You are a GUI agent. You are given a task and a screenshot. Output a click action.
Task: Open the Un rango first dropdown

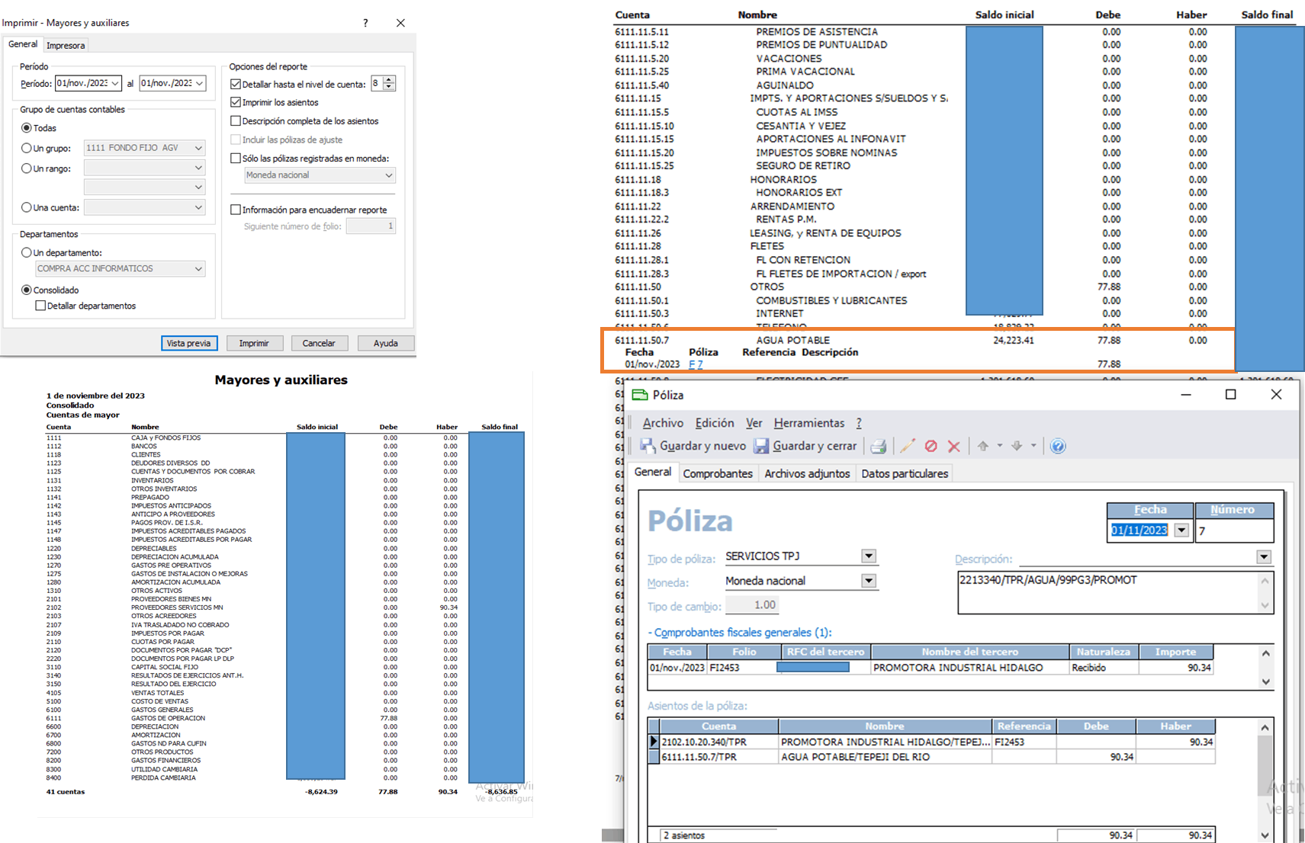click(198, 168)
